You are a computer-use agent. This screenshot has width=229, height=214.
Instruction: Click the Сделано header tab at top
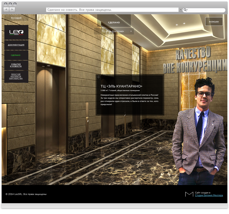114,23
